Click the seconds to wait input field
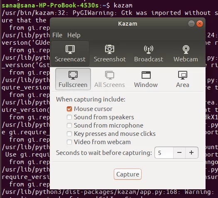Viewport: 218px width, 198px height. pyautogui.click(x=164, y=153)
